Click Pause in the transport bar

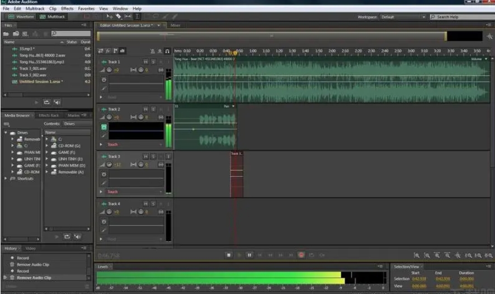point(249,255)
